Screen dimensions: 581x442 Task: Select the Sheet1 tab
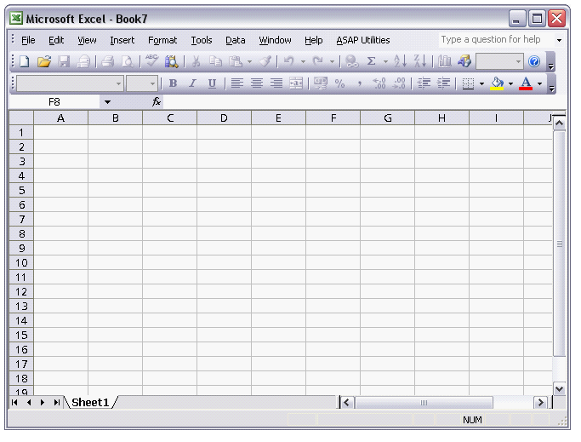(90, 402)
